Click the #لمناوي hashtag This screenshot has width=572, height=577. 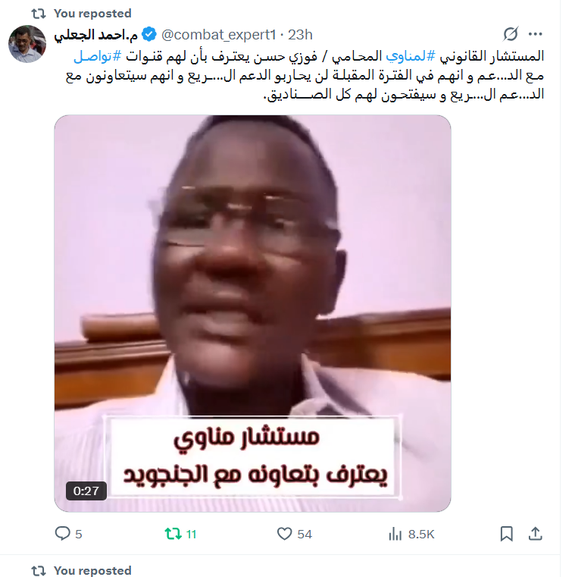[411, 56]
